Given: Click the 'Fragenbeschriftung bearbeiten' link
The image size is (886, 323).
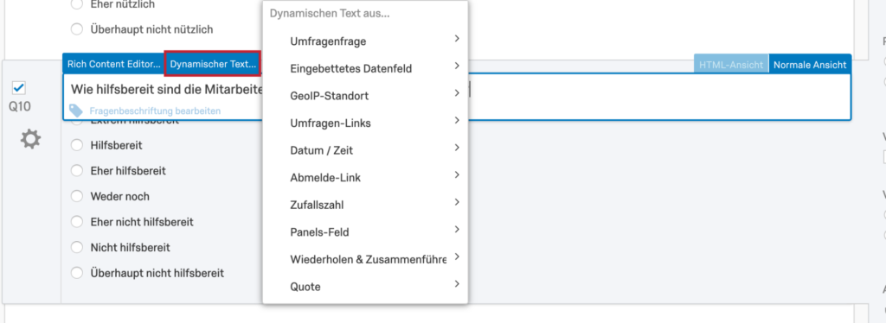Looking at the screenshot, I should [155, 111].
